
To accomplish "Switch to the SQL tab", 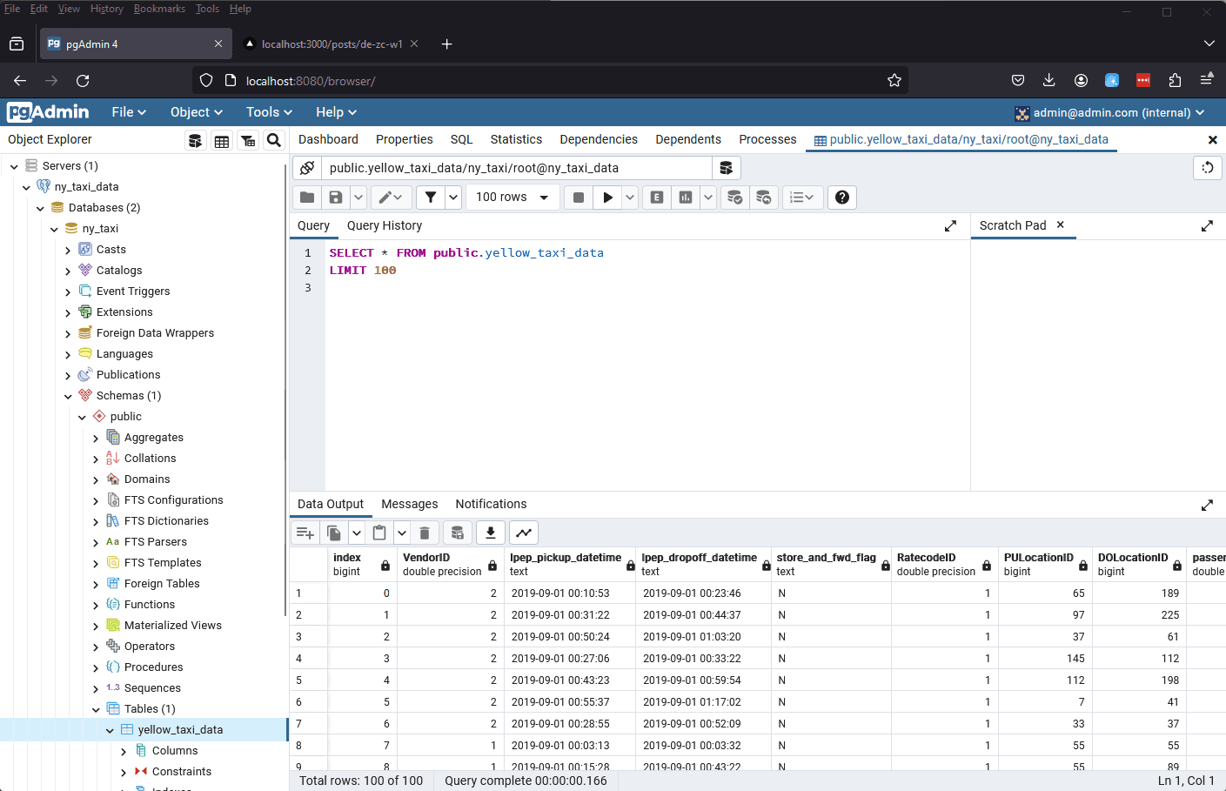I will point(461,139).
